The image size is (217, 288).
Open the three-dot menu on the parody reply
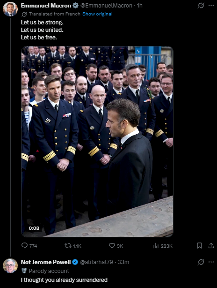(211, 262)
